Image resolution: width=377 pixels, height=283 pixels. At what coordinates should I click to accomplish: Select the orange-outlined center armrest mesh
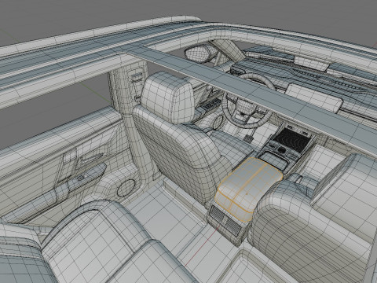[248, 189]
